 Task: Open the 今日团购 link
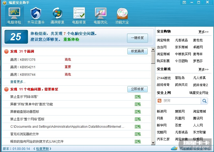(181, 61)
